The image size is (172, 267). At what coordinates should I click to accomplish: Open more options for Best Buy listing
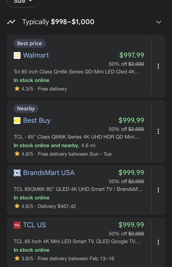158,131
